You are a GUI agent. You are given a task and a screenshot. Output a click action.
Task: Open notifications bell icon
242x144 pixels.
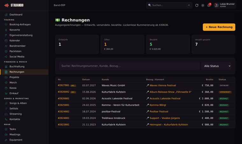pyautogui.click(x=209, y=5)
